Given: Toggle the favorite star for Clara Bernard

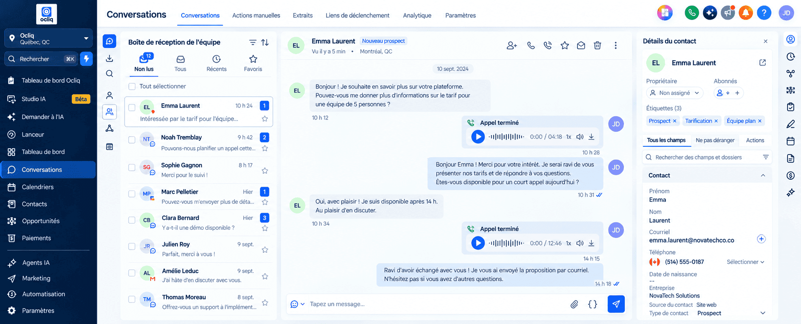Looking at the screenshot, I should click(x=265, y=228).
